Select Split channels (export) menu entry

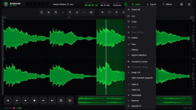tap(140, 78)
